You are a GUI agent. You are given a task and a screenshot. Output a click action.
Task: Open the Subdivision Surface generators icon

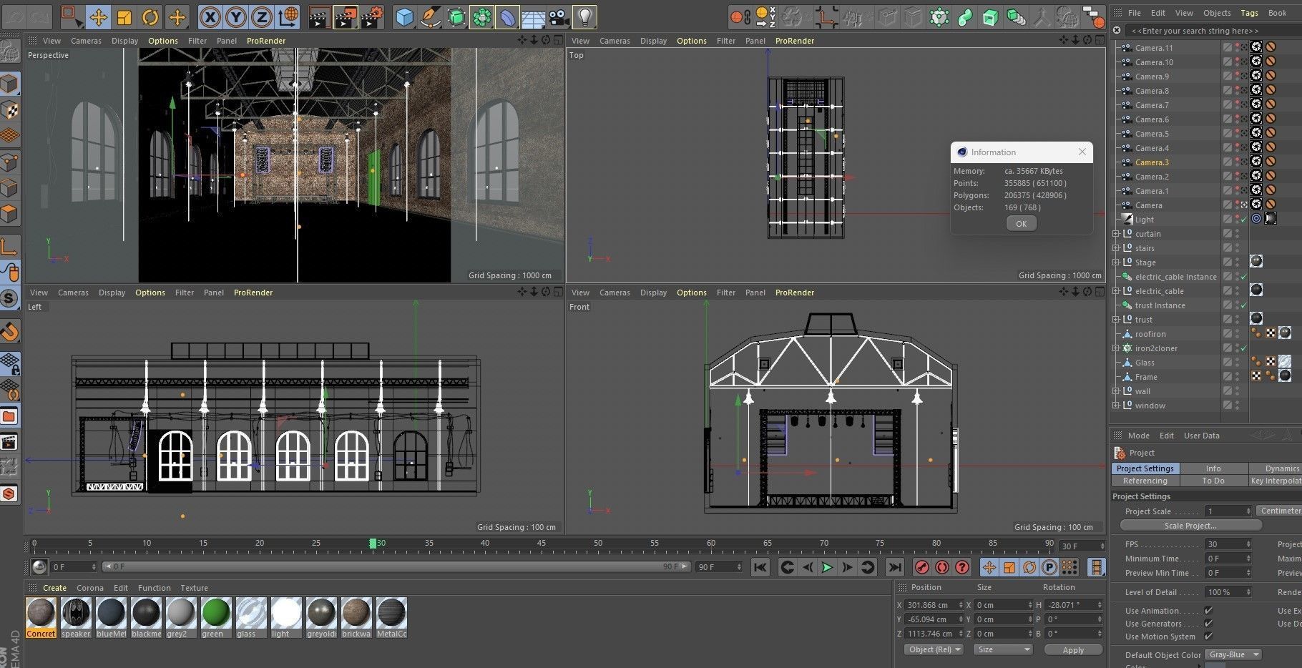click(x=456, y=16)
